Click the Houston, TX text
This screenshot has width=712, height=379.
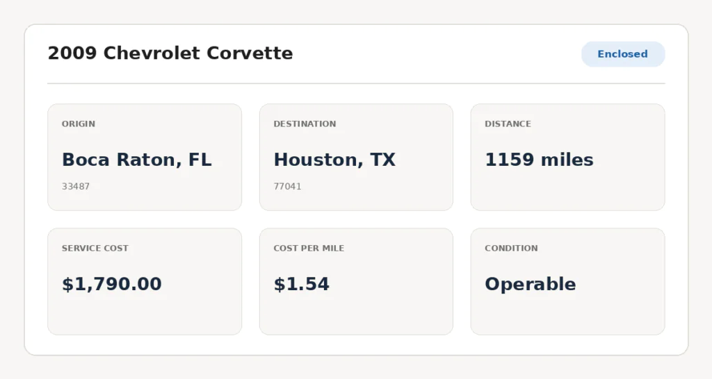coord(334,160)
